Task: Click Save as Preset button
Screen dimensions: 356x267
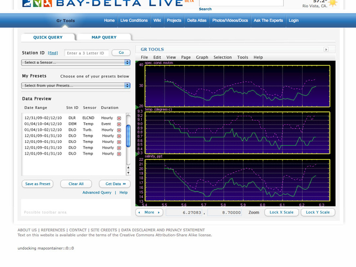Action: [x=38, y=184]
